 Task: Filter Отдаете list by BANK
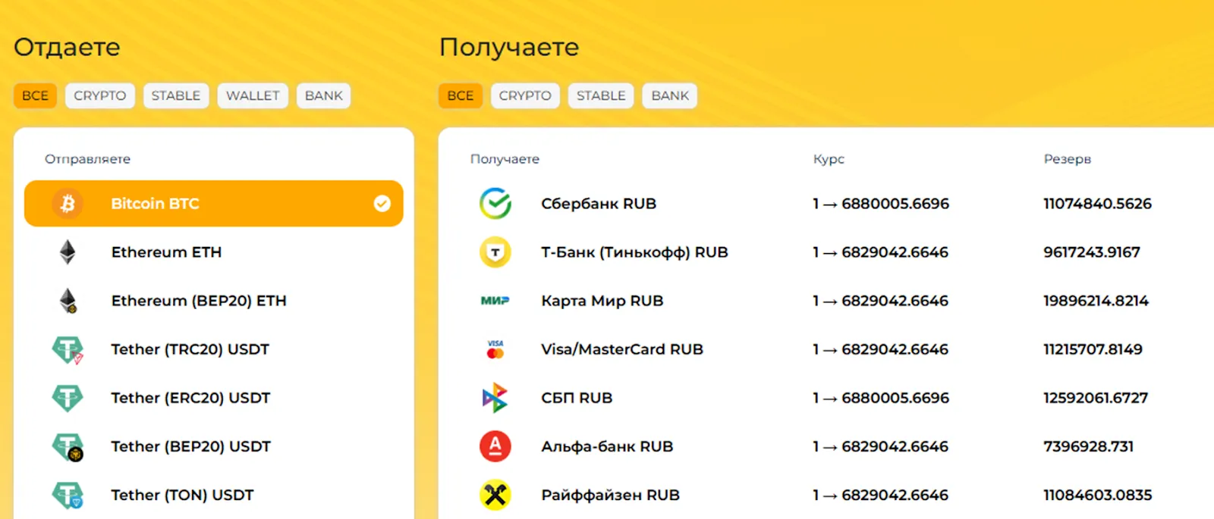point(324,95)
